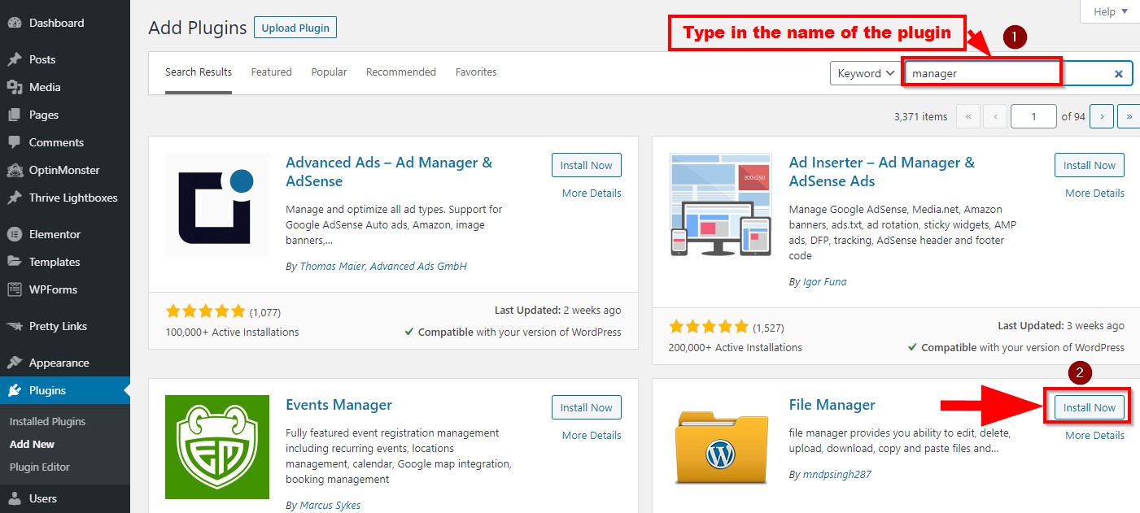The height and width of the screenshot is (513, 1140).
Task: Click the Advanced Ads star rating
Action: [205, 311]
